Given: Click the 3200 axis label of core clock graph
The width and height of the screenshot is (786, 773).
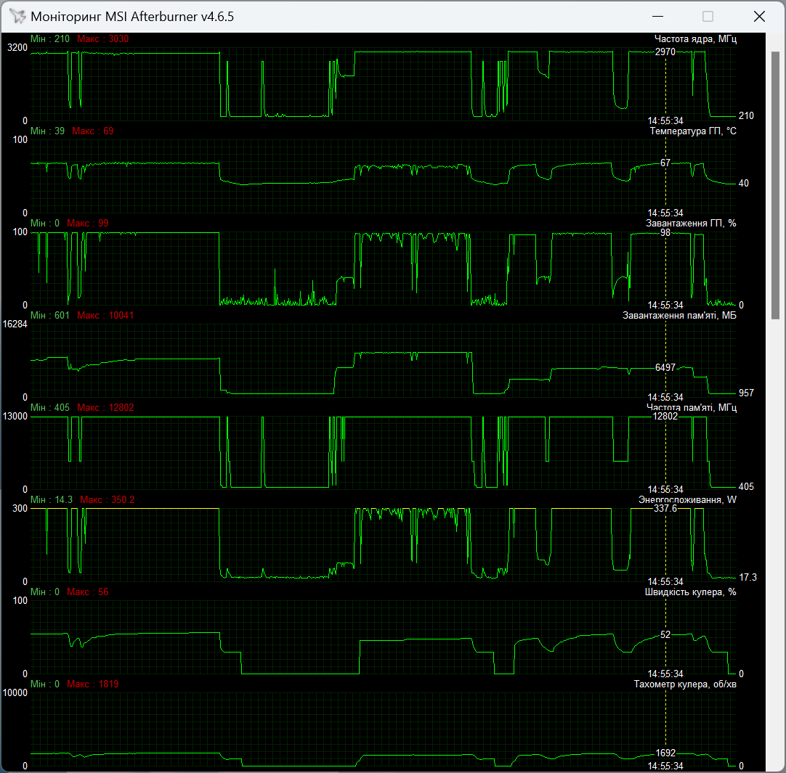Looking at the screenshot, I should 17,48.
